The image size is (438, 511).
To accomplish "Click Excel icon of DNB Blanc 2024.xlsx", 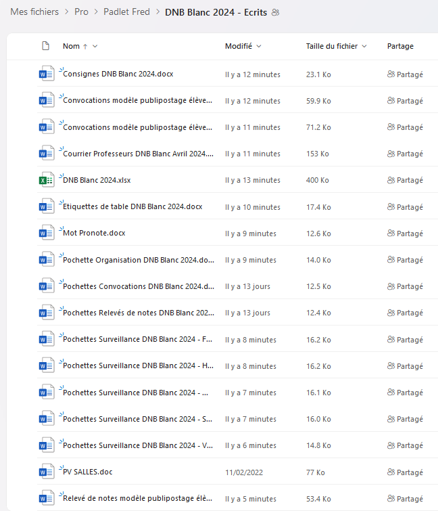I will 46,180.
